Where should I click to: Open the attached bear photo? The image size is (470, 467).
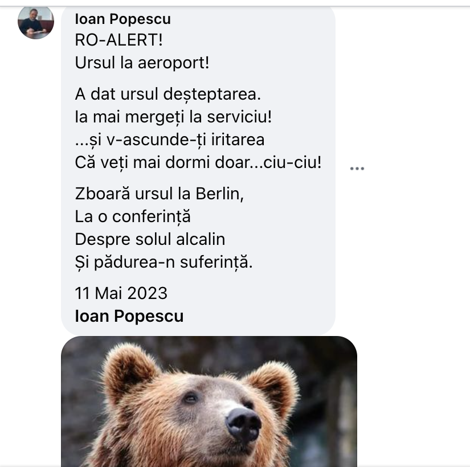[209, 402]
